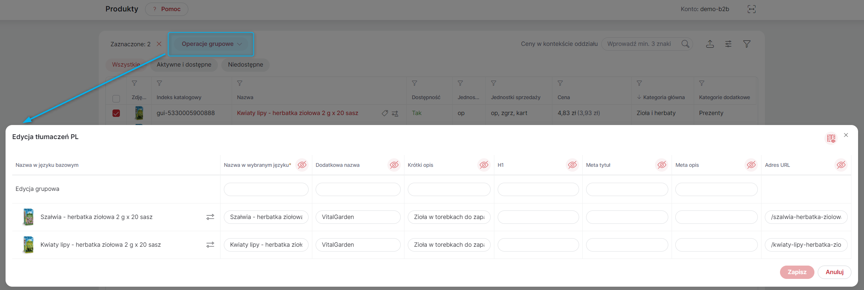Copy base name arrows icon for Szałwia row
This screenshot has width=864, height=290.
210,217
